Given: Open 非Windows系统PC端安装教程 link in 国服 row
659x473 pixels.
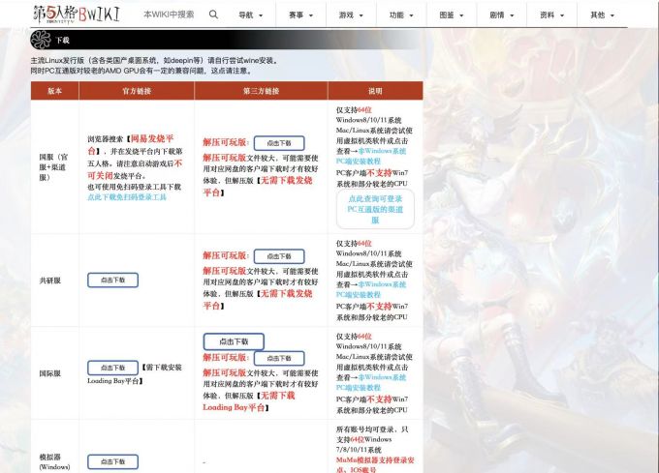Looking at the screenshot, I should pyautogui.click(x=371, y=156).
